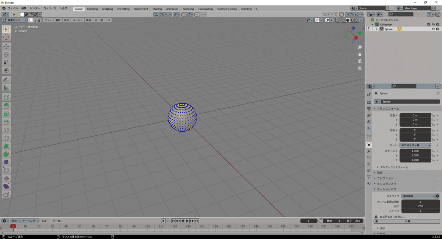Select the Shear tool
The width and height of the screenshot is (442, 239).
click(6, 186)
